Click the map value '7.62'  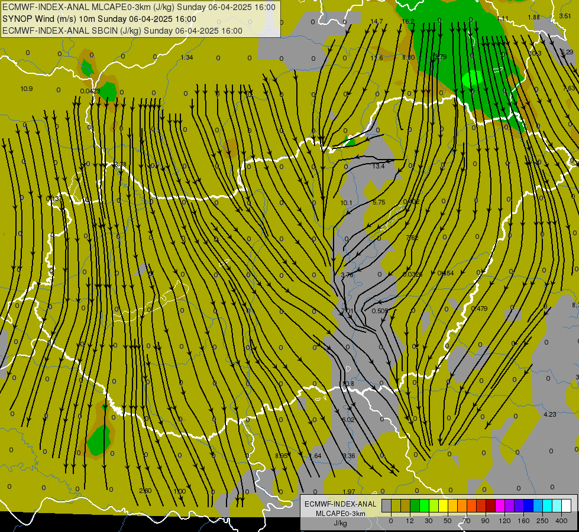click(412, 238)
